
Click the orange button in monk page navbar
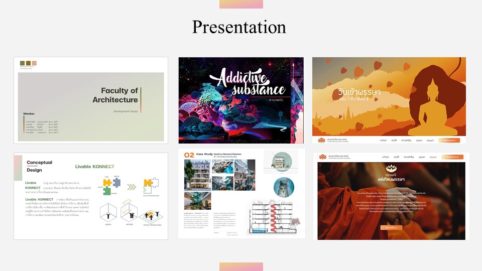click(452, 157)
